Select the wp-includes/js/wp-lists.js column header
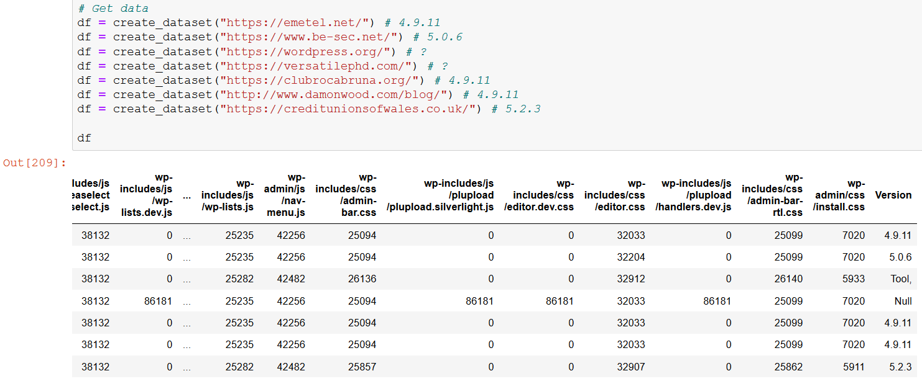This screenshot has height=389, width=922. tap(227, 195)
